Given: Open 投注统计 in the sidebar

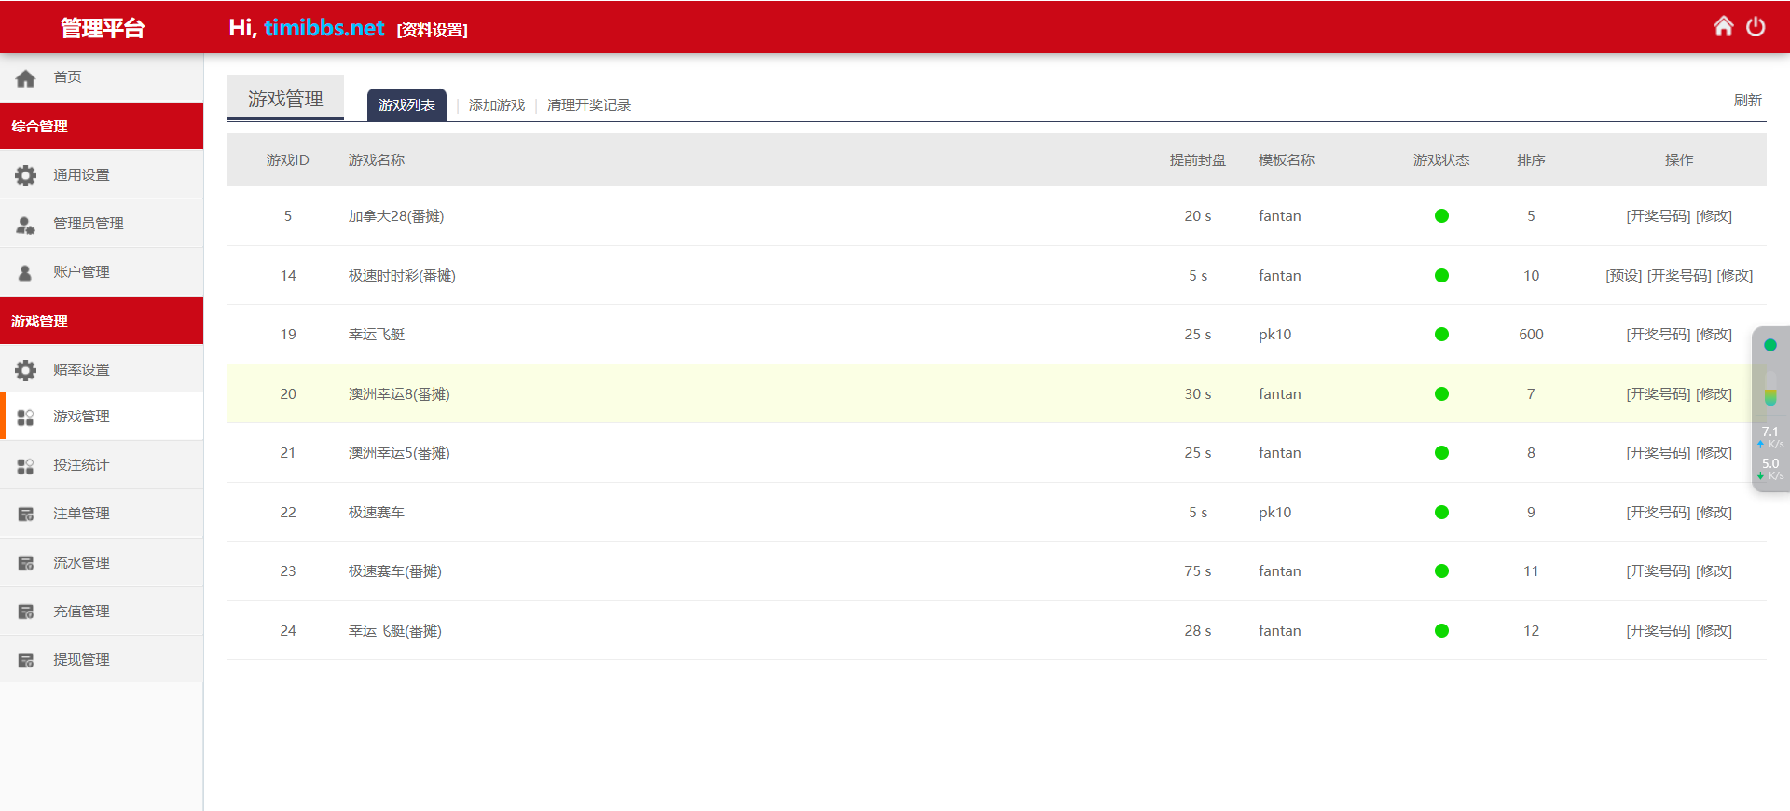Looking at the screenshot, I should pos(102,465).
